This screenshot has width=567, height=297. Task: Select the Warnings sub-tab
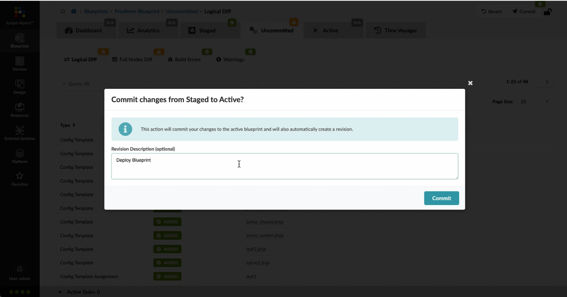pos(230,59)
